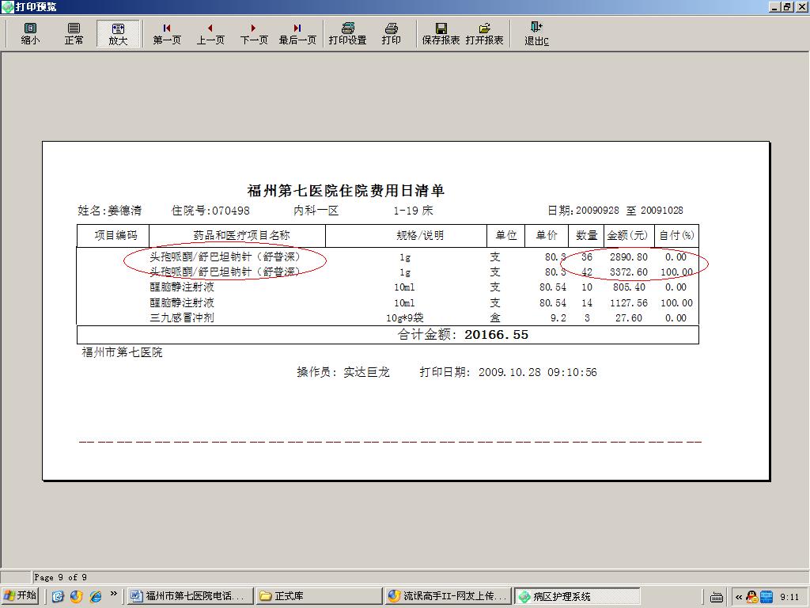
Task: Go to 第一页 first page
Action: click(167, 34)
